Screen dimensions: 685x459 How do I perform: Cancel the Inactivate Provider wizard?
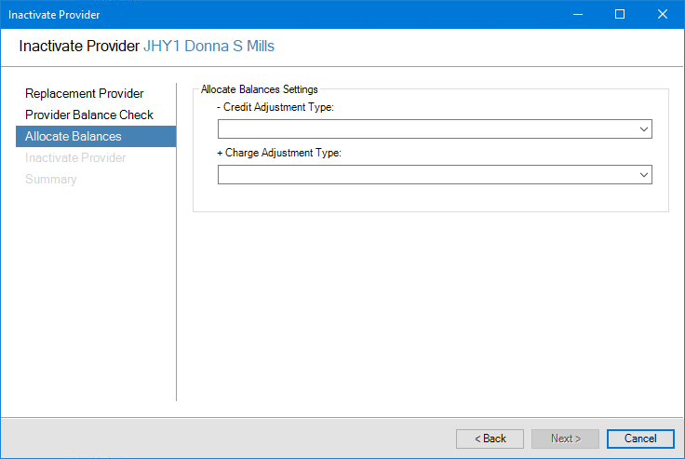click(x=639, y=439)
